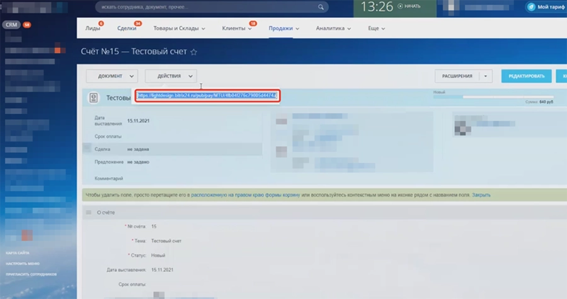Click Закрыть link in the hint bar

[481, 195]
